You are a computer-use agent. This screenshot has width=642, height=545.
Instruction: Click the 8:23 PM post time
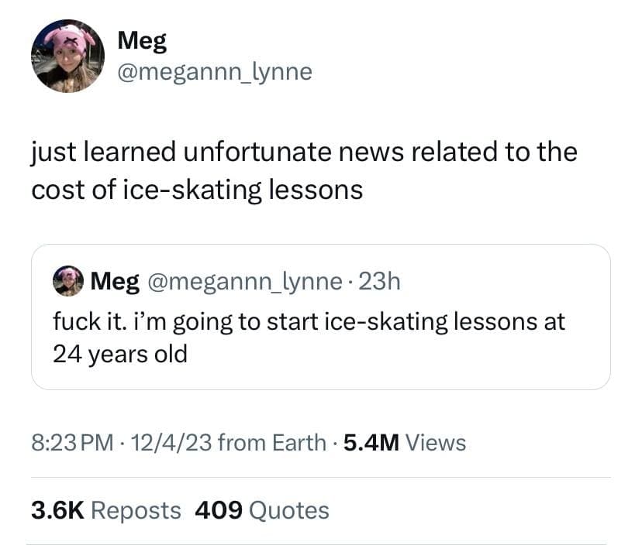point(74,443)
